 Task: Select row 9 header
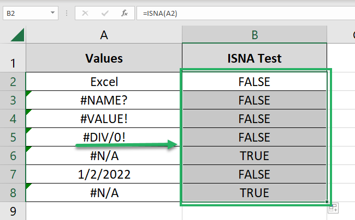pyautogui.click(x=13, y=211)
